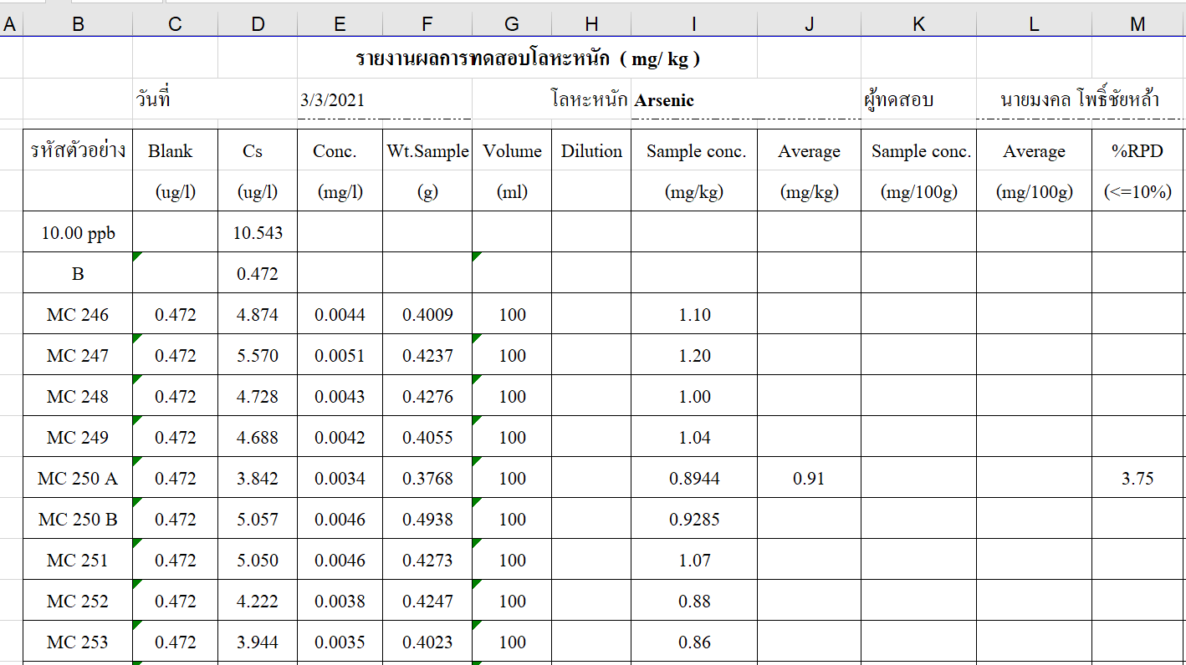Select column L header

(1034, 25)
